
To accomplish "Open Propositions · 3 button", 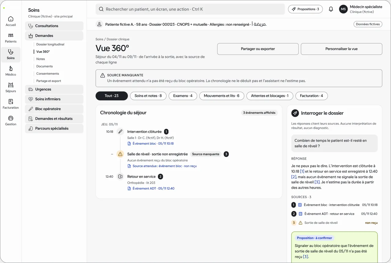I will coord(305,9).
